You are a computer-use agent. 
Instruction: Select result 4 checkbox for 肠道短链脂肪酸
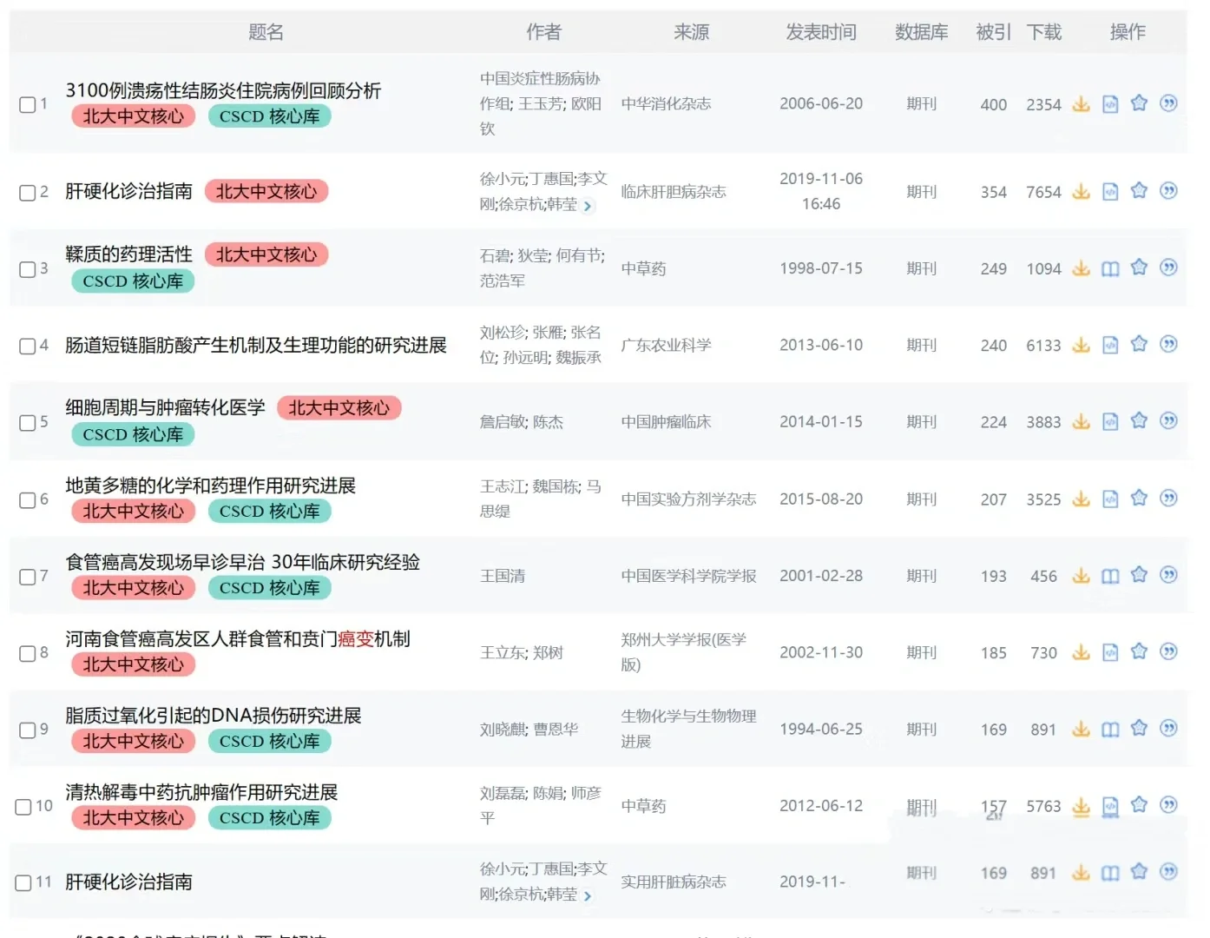(x=28, y=346)
